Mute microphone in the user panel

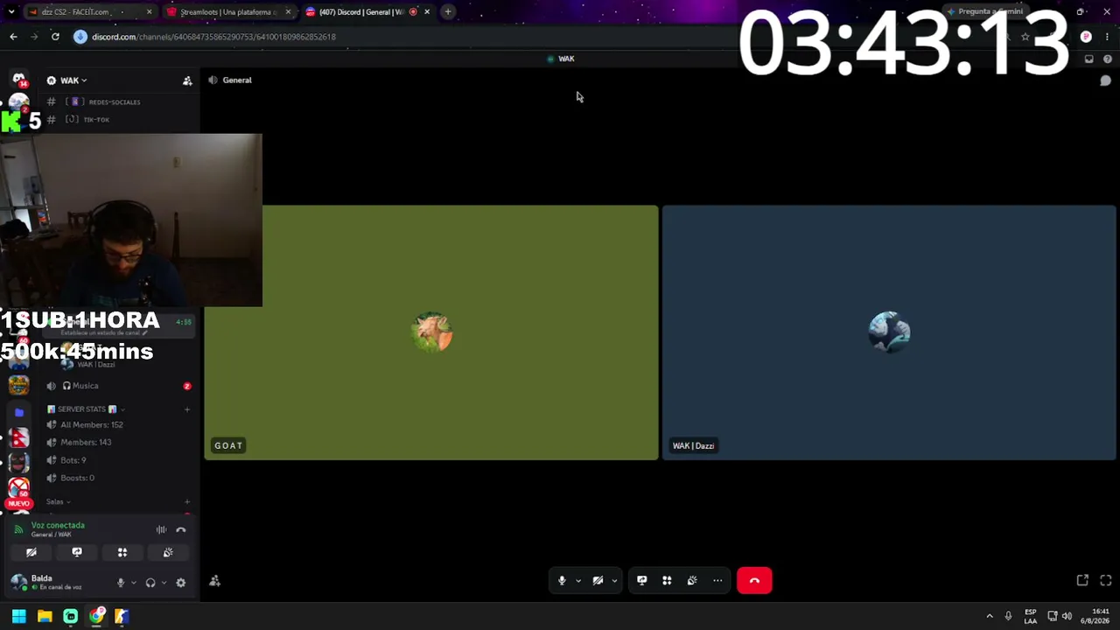click(x=121, y=583)
